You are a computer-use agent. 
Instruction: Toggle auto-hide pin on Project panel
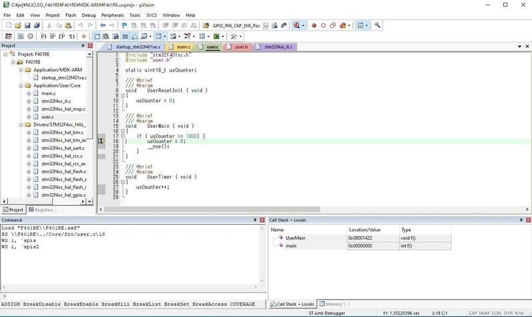click(82, 46)
